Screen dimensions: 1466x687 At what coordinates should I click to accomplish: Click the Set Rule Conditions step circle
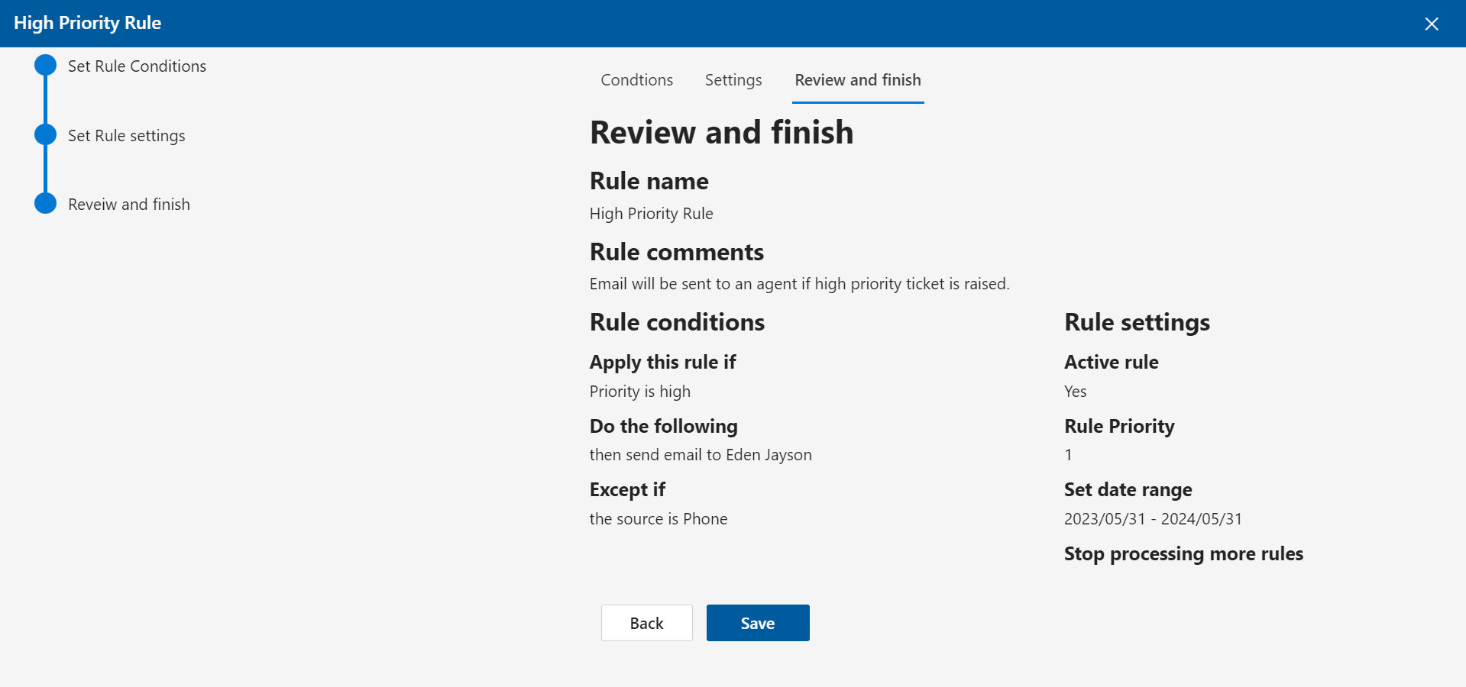pos(46,66)
